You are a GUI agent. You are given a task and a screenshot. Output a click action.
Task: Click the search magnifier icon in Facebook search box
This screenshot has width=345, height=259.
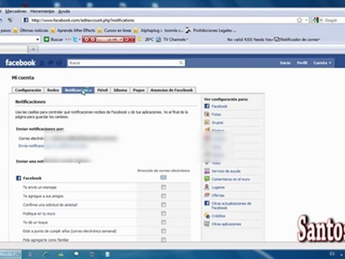coord(181,63)
